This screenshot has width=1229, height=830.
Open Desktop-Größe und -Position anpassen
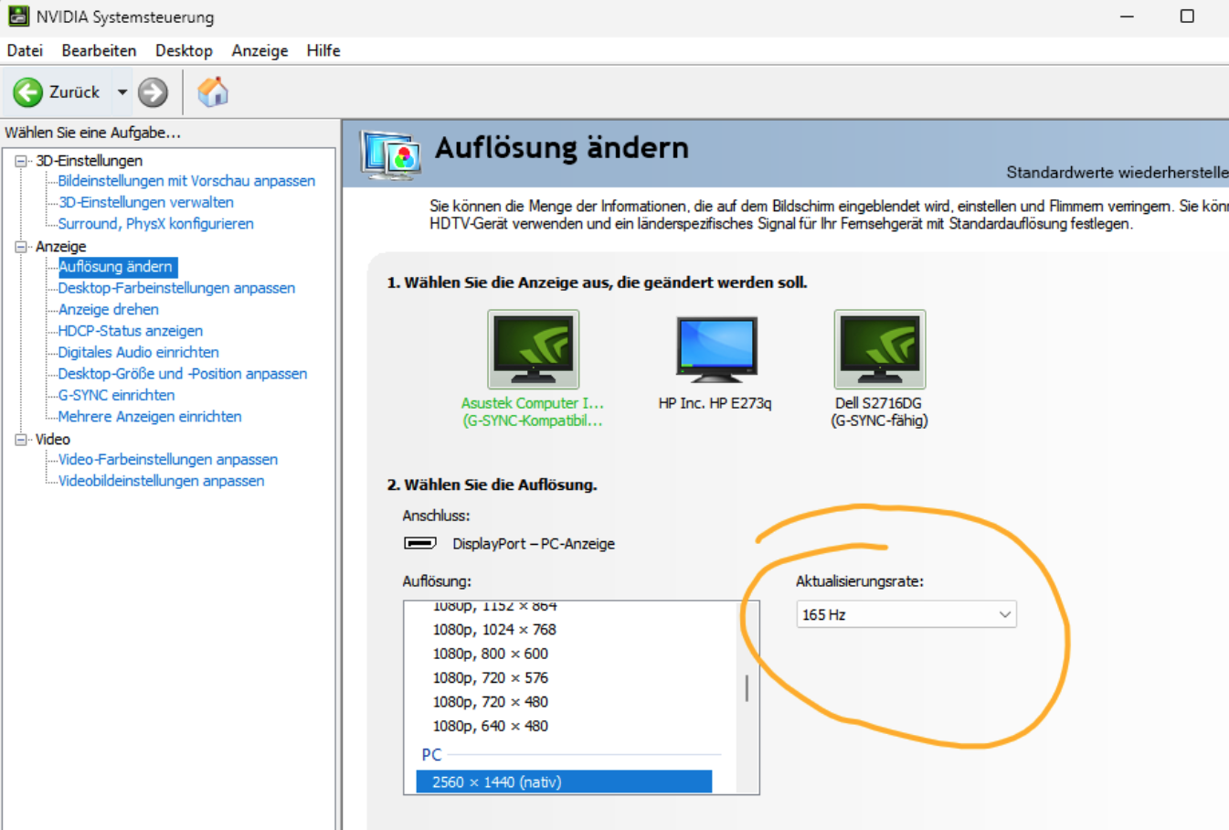182,373
